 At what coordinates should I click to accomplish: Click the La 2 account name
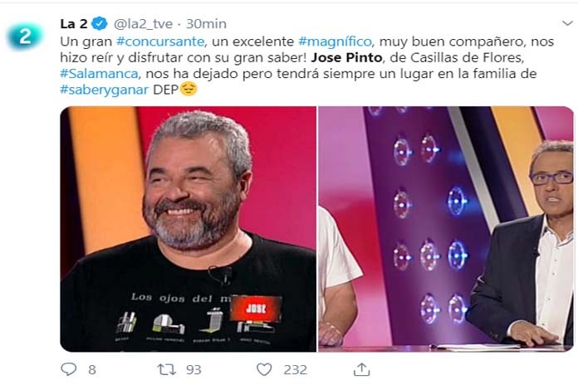coord(74,23)
